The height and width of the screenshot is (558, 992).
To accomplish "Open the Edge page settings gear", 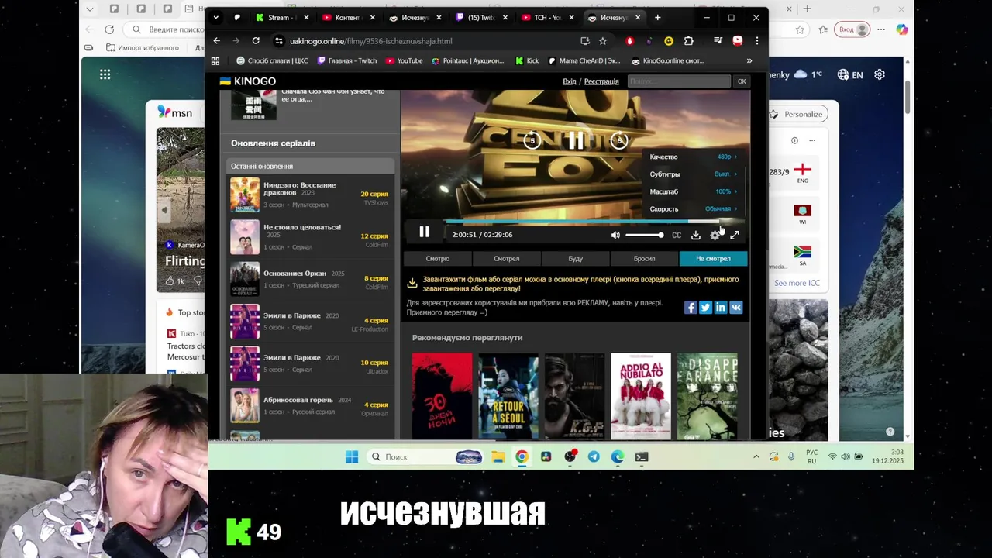I will tap(880, 74).
